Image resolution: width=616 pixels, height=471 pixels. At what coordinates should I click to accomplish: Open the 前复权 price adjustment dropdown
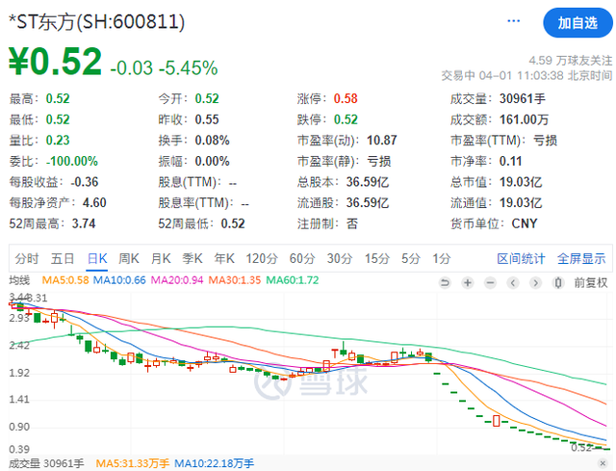[591, 282]
